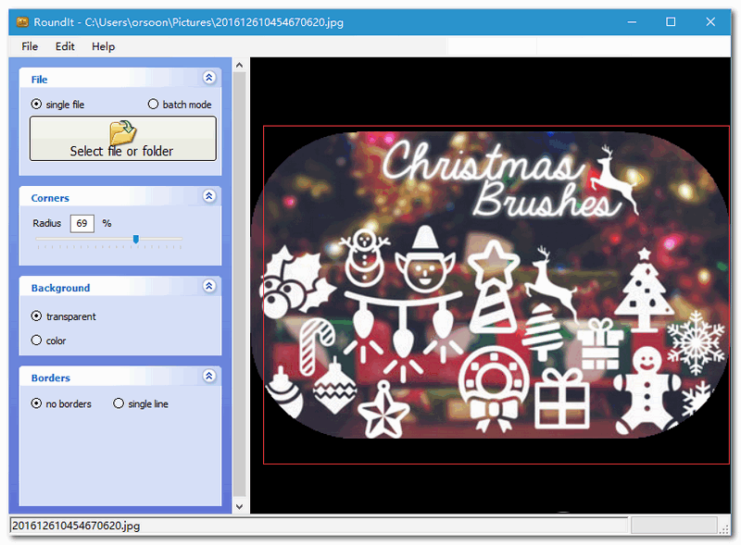Image resolution: width=741 pixels, height=545 pixels.
Task: Click the preview area's vertical scrollbar
Action: click(240, 278)
